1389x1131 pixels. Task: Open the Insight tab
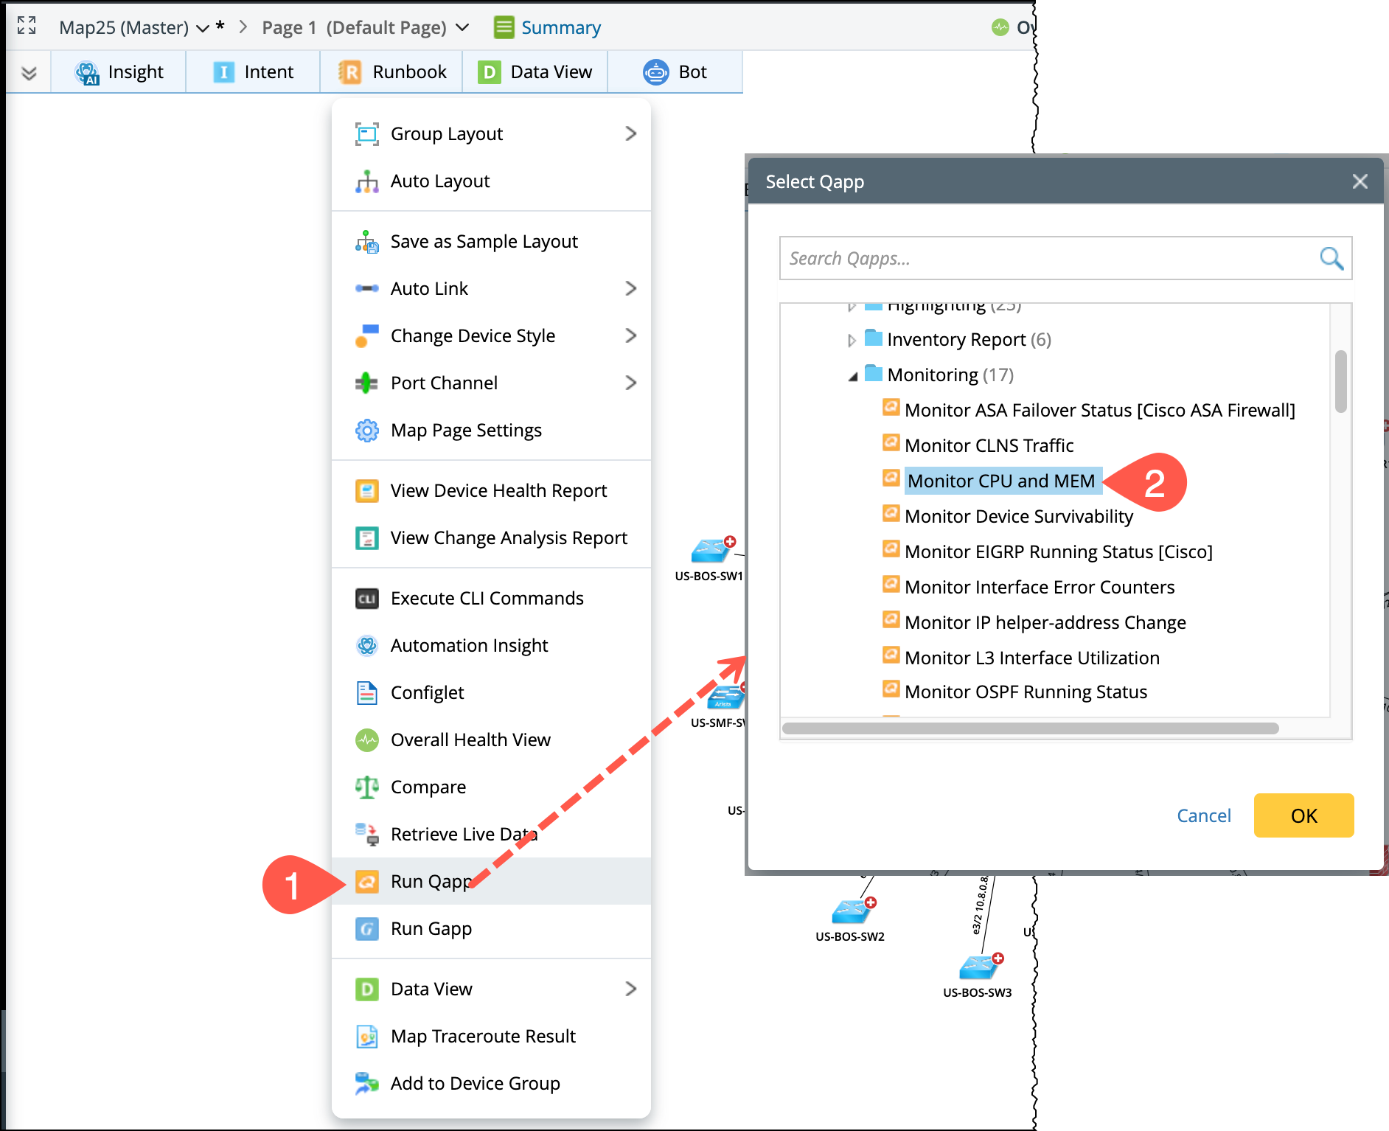pyautogui.click(x=119, y=72)
